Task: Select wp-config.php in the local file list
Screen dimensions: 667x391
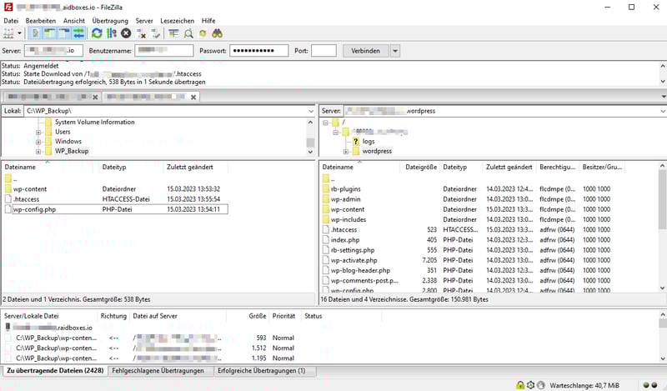Action: [35, 209]
